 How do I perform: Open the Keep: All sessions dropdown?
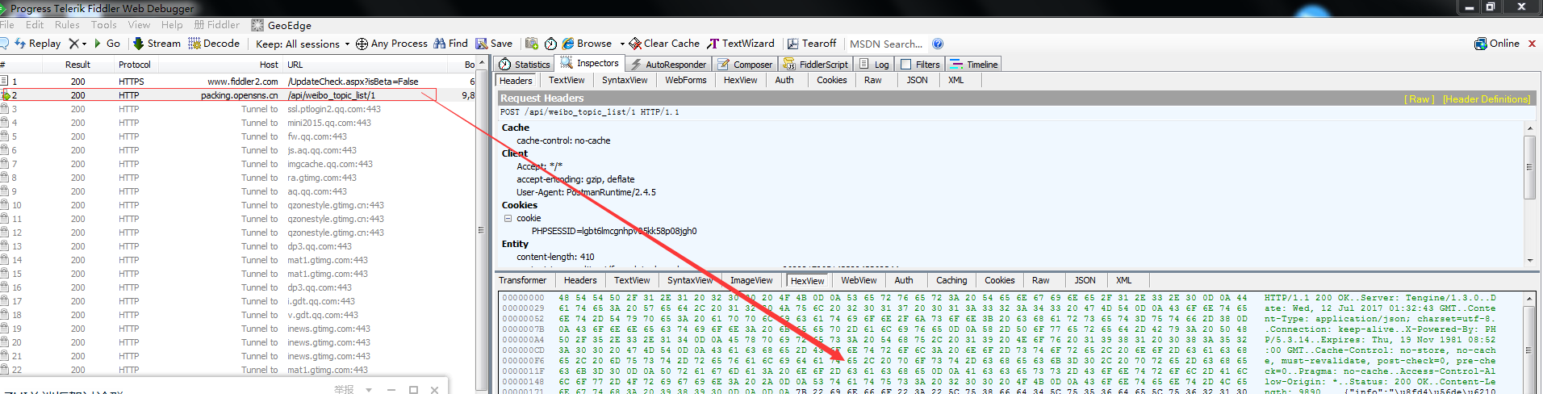pyautogui.click(x=303, y=44)
